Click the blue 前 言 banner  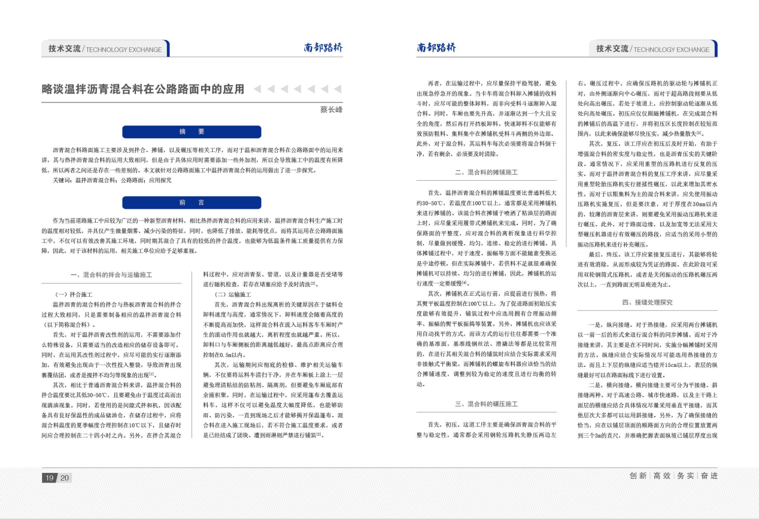192,202
